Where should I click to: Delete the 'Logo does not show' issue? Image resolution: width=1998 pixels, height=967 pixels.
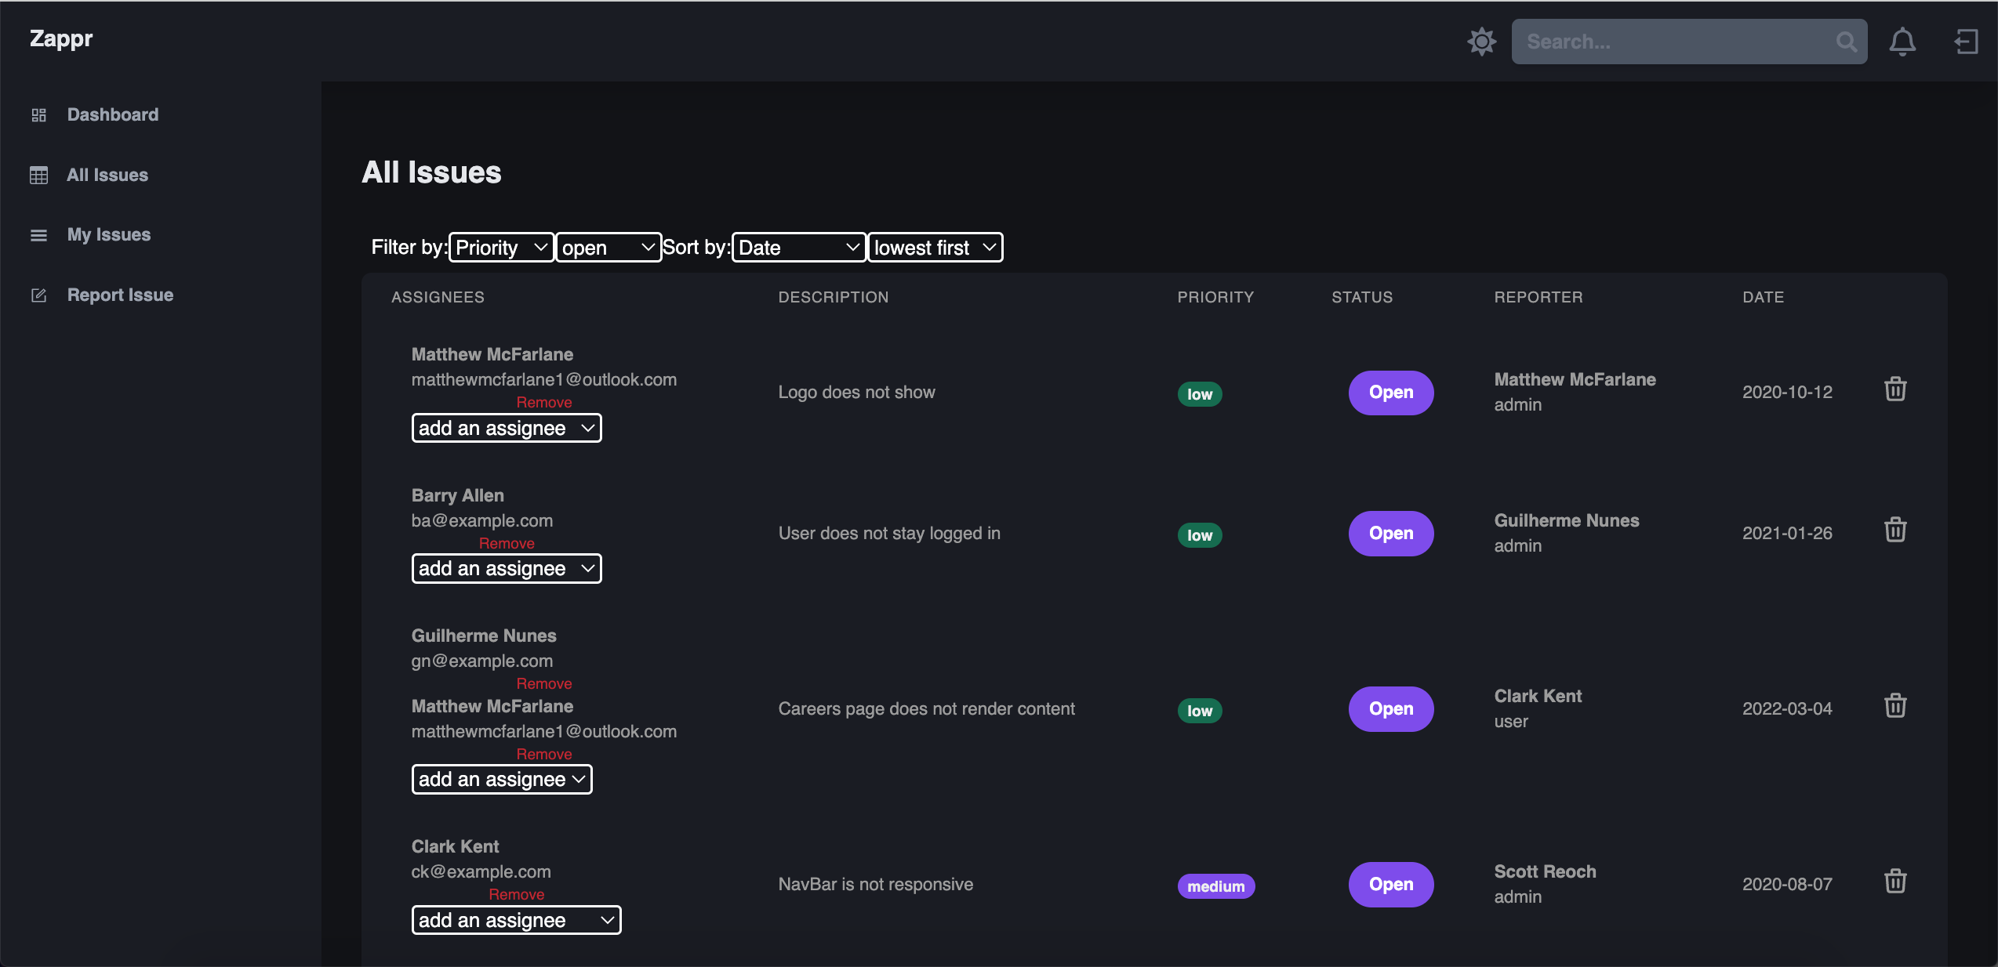click(1894, 389)
